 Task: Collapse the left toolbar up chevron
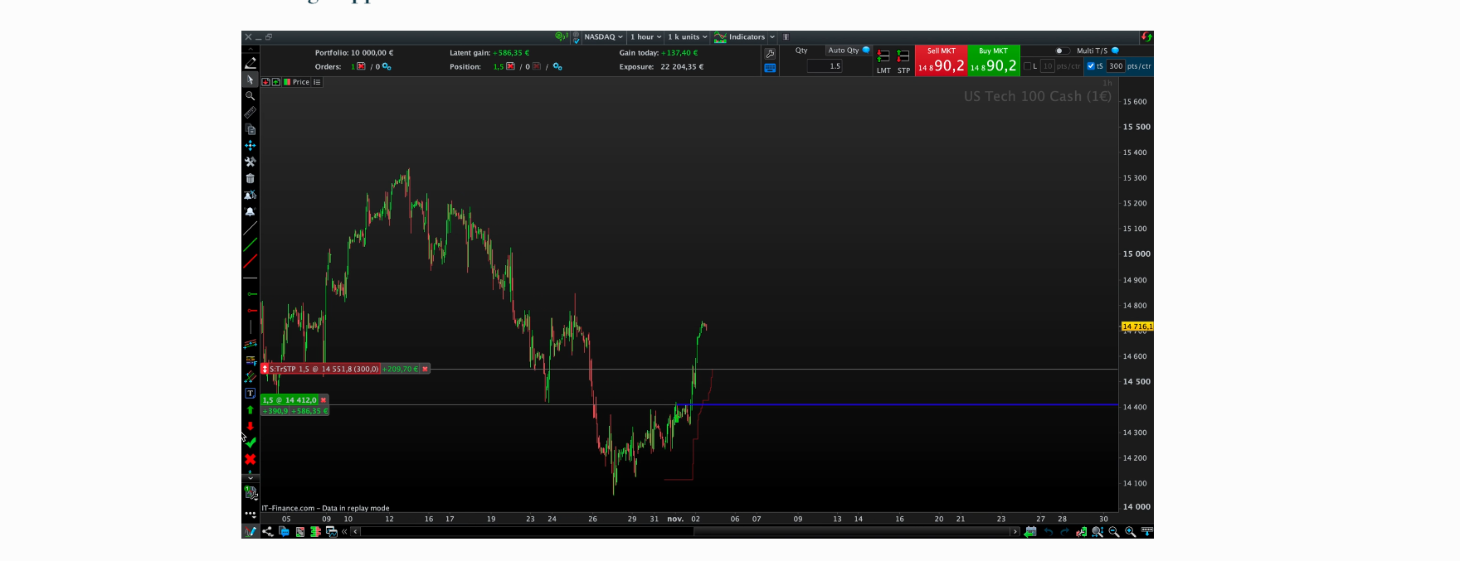[250, 49]
